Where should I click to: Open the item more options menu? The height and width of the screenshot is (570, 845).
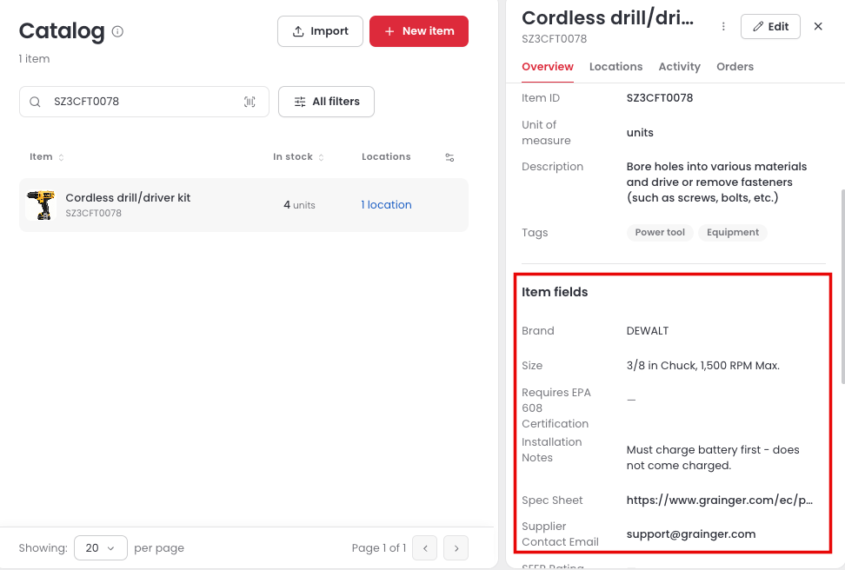click(723, 26)
